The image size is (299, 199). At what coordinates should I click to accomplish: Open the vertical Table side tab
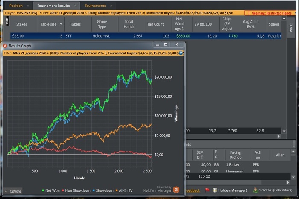click(x=291, y=28)
